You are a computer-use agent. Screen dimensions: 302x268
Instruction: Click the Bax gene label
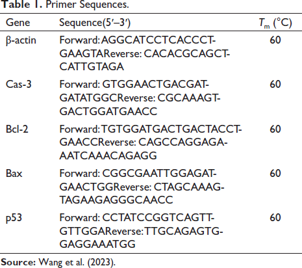pyautogui.click(x=14, y=173)
